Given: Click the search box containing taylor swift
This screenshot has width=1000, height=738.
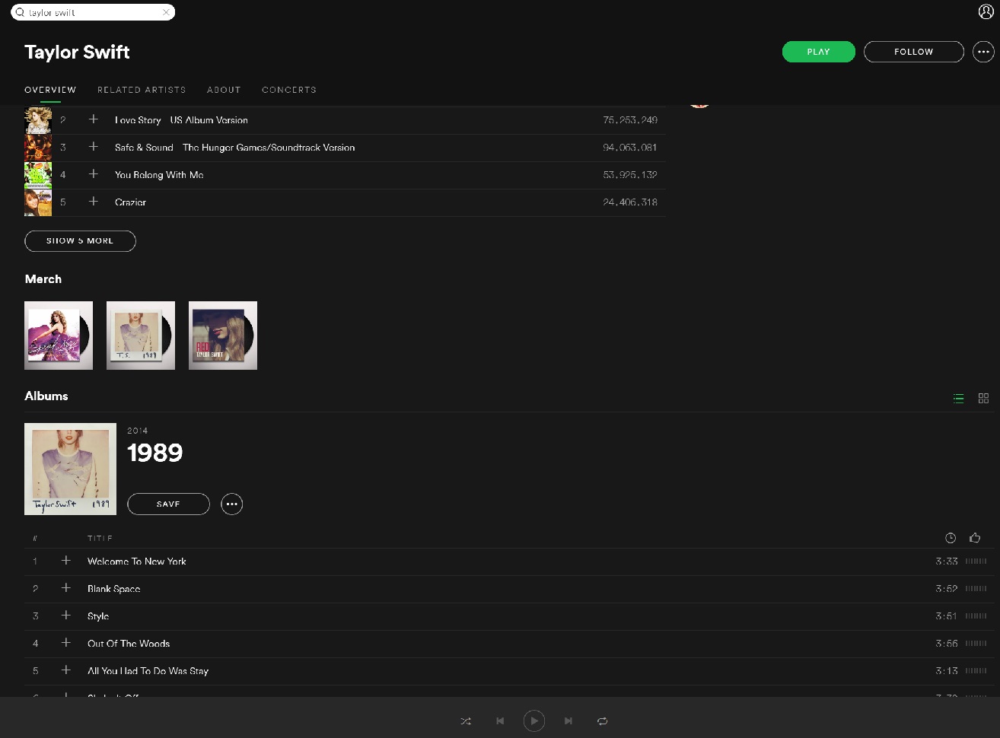Looking at the screenshot, I should pyautogui.click(x=93, y=12).
